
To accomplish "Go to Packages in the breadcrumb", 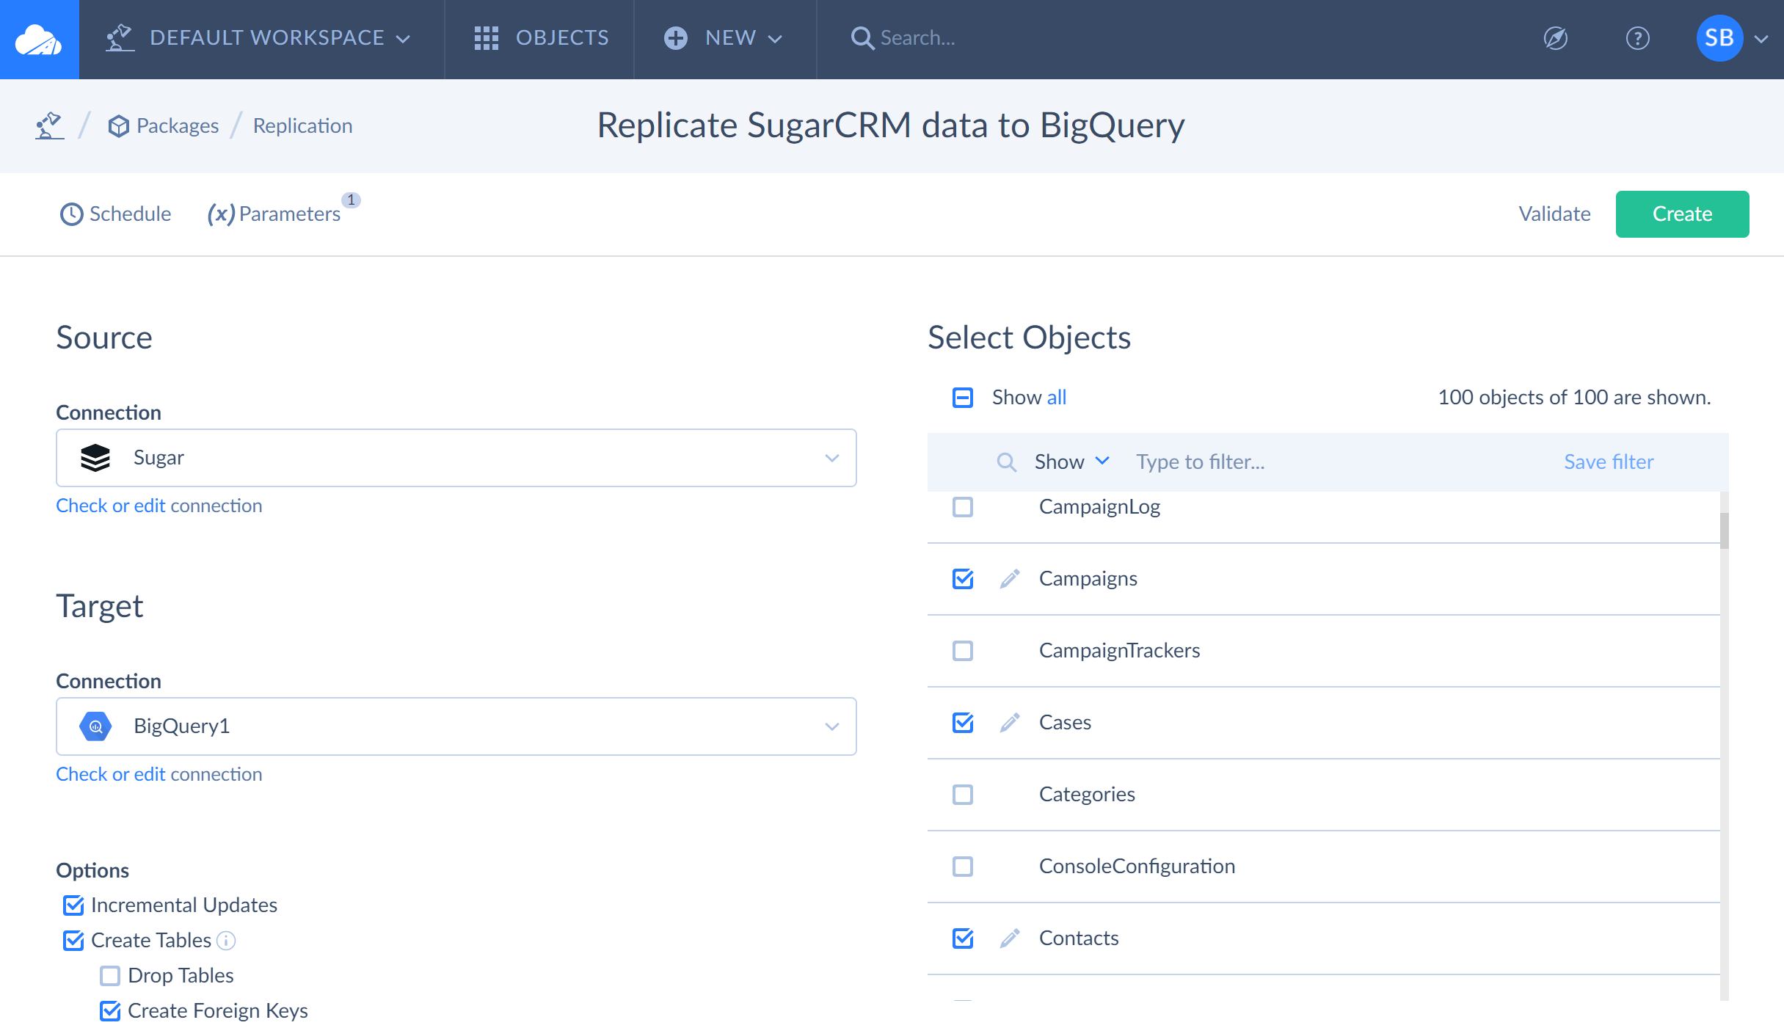I will point(163,126).
